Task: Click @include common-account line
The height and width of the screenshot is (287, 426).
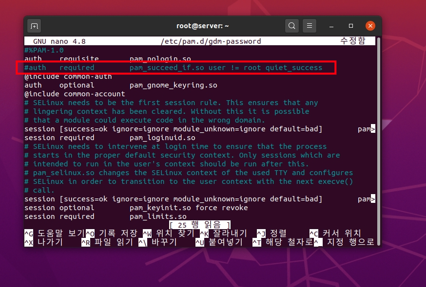Action: pyautogui.click(x=75, y=94)
